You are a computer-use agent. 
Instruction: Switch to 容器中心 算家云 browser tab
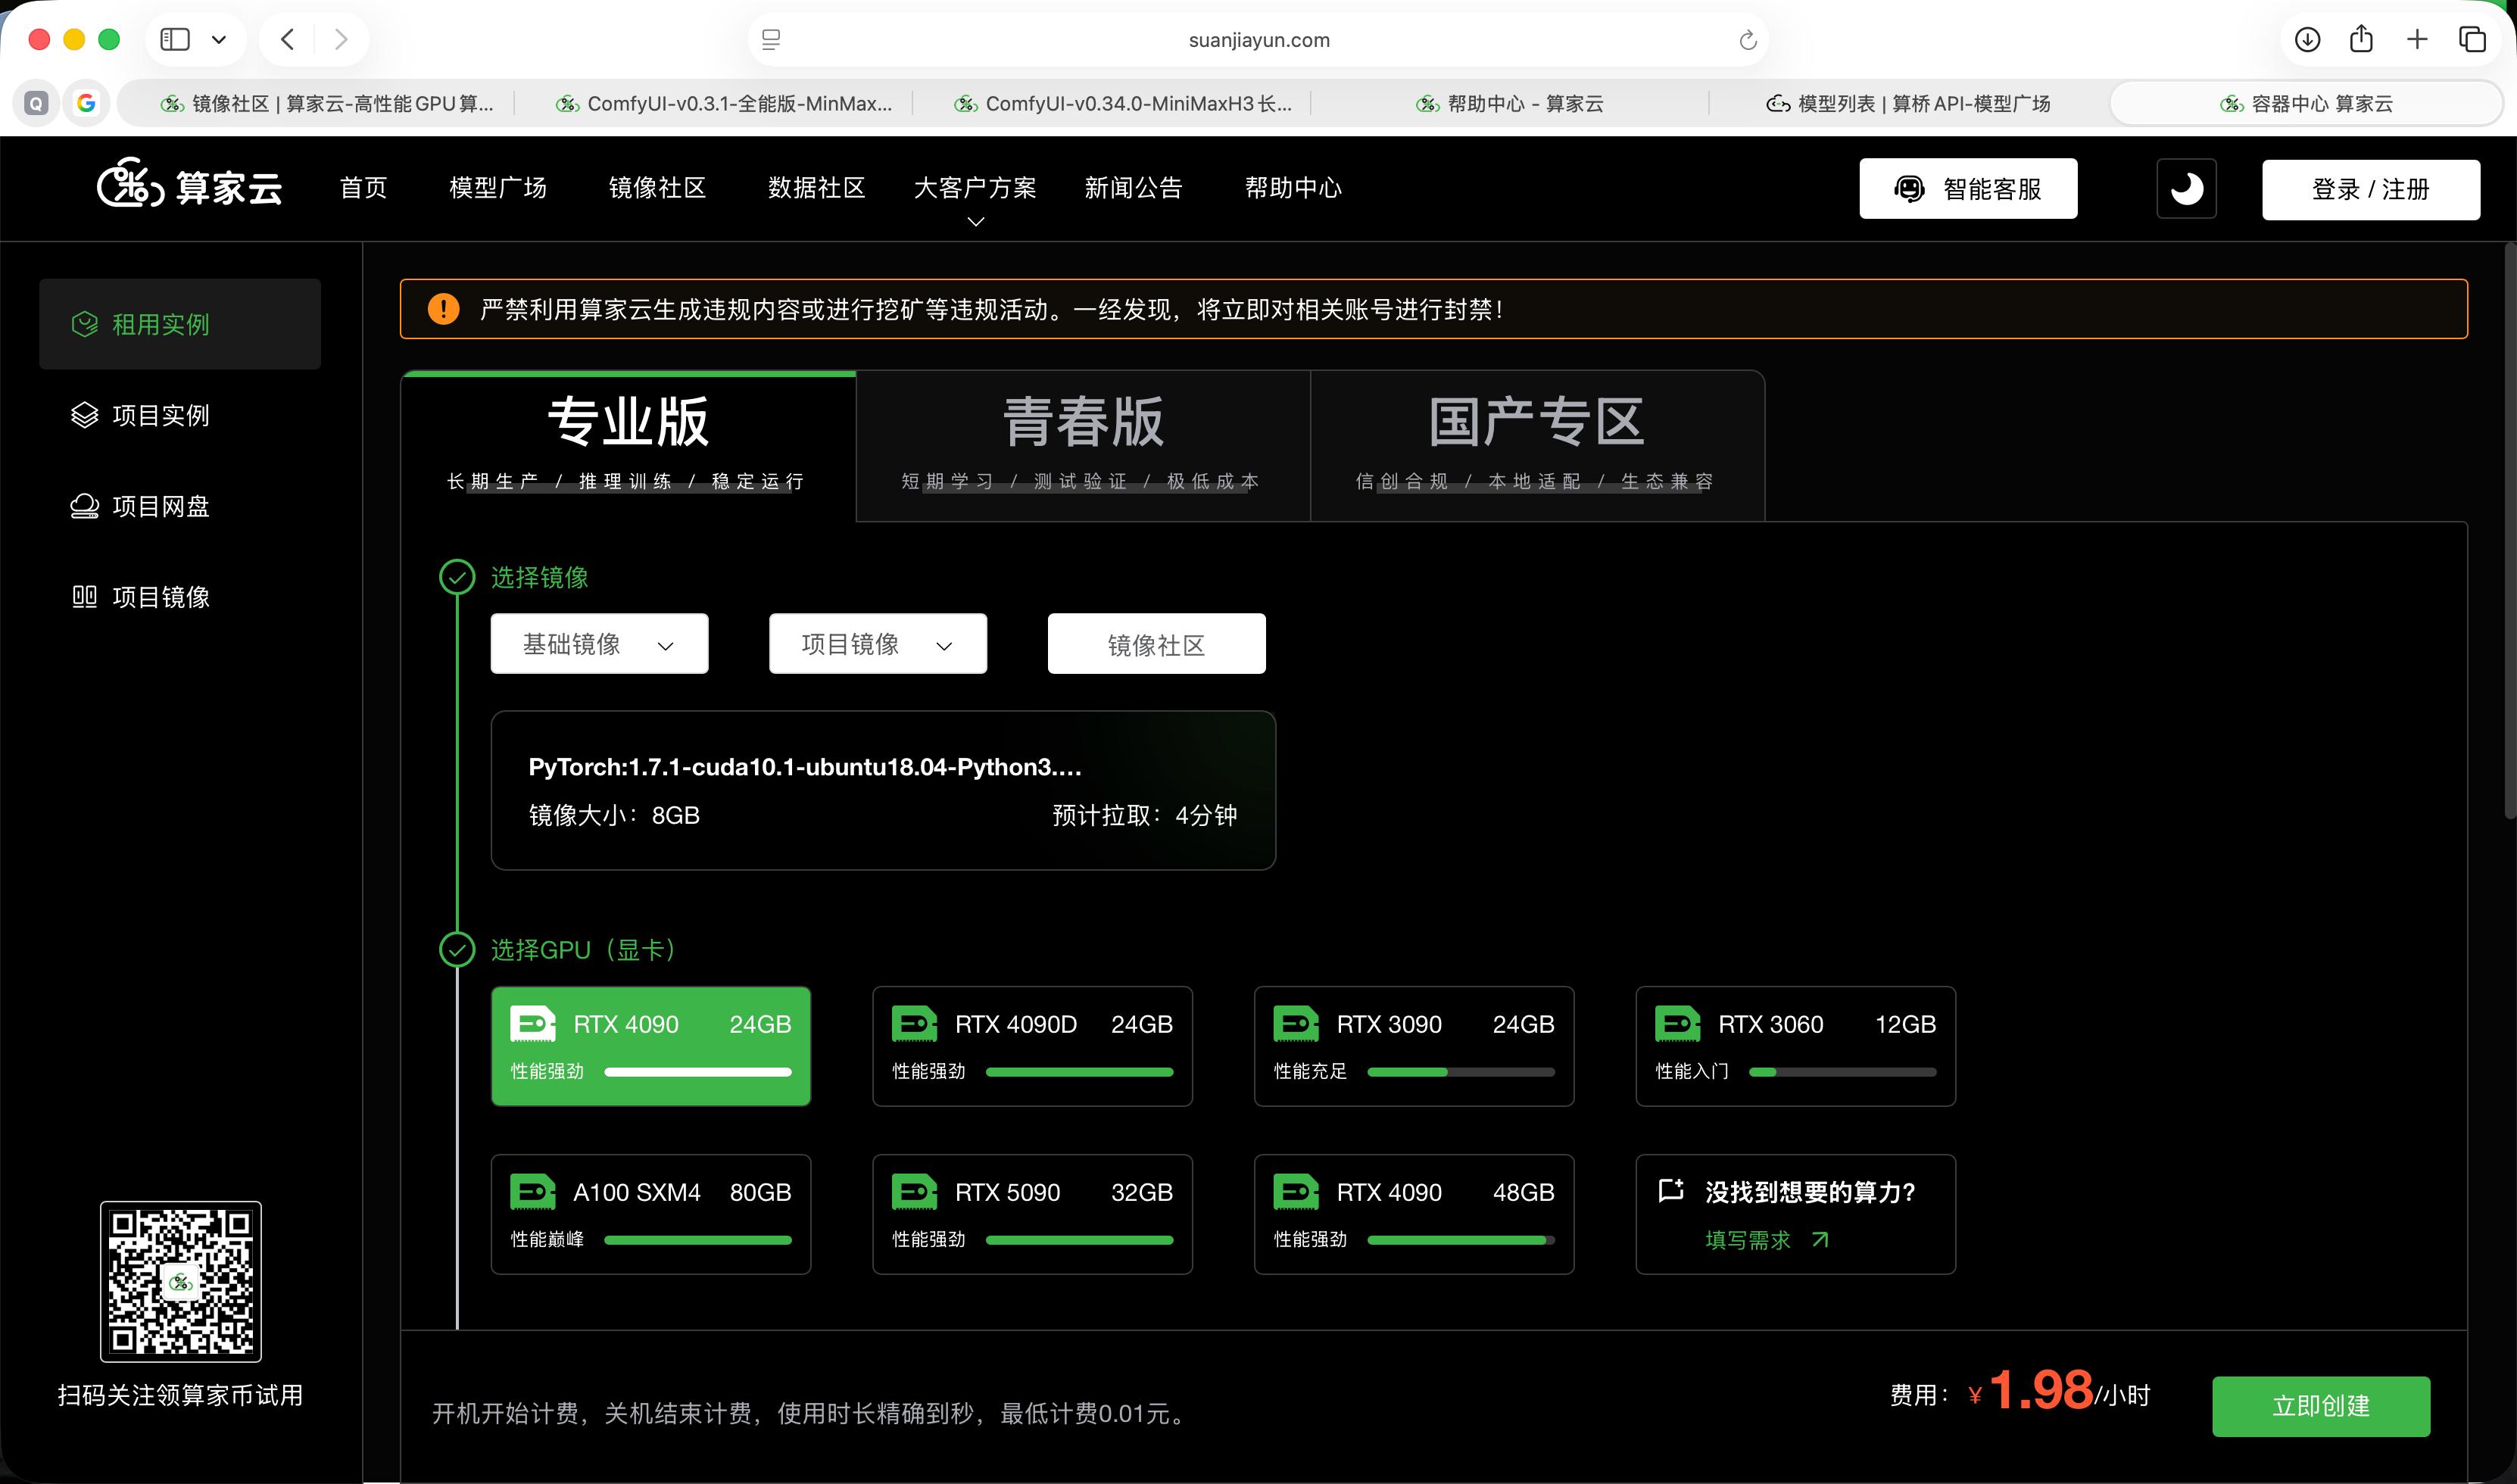click(x=2306, y=103)
